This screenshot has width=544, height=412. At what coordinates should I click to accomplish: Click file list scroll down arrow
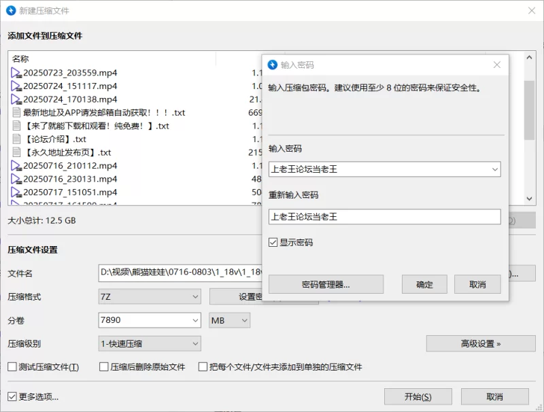coord(529,199)
